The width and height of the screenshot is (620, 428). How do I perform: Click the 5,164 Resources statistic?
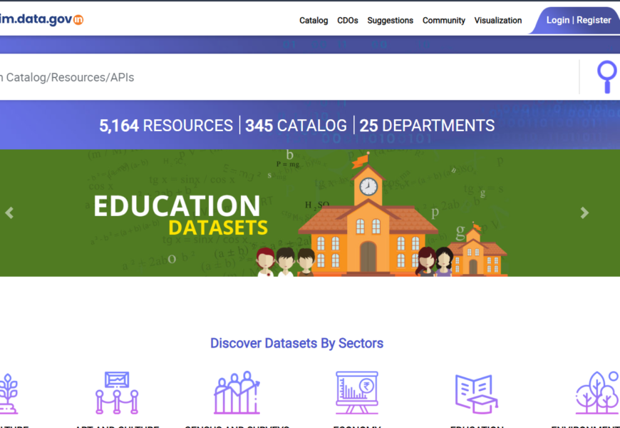tap(166, 126)
